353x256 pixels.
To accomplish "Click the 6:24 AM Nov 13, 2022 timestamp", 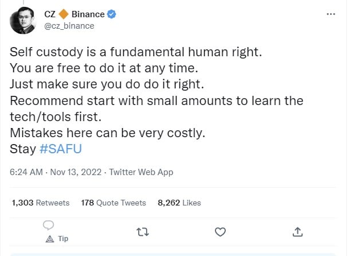I will click(56, 172).
